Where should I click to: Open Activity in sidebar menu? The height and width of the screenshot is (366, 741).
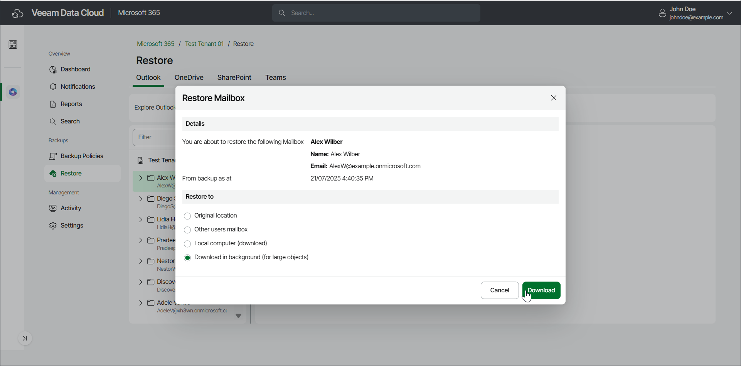[x=82, y=208]
